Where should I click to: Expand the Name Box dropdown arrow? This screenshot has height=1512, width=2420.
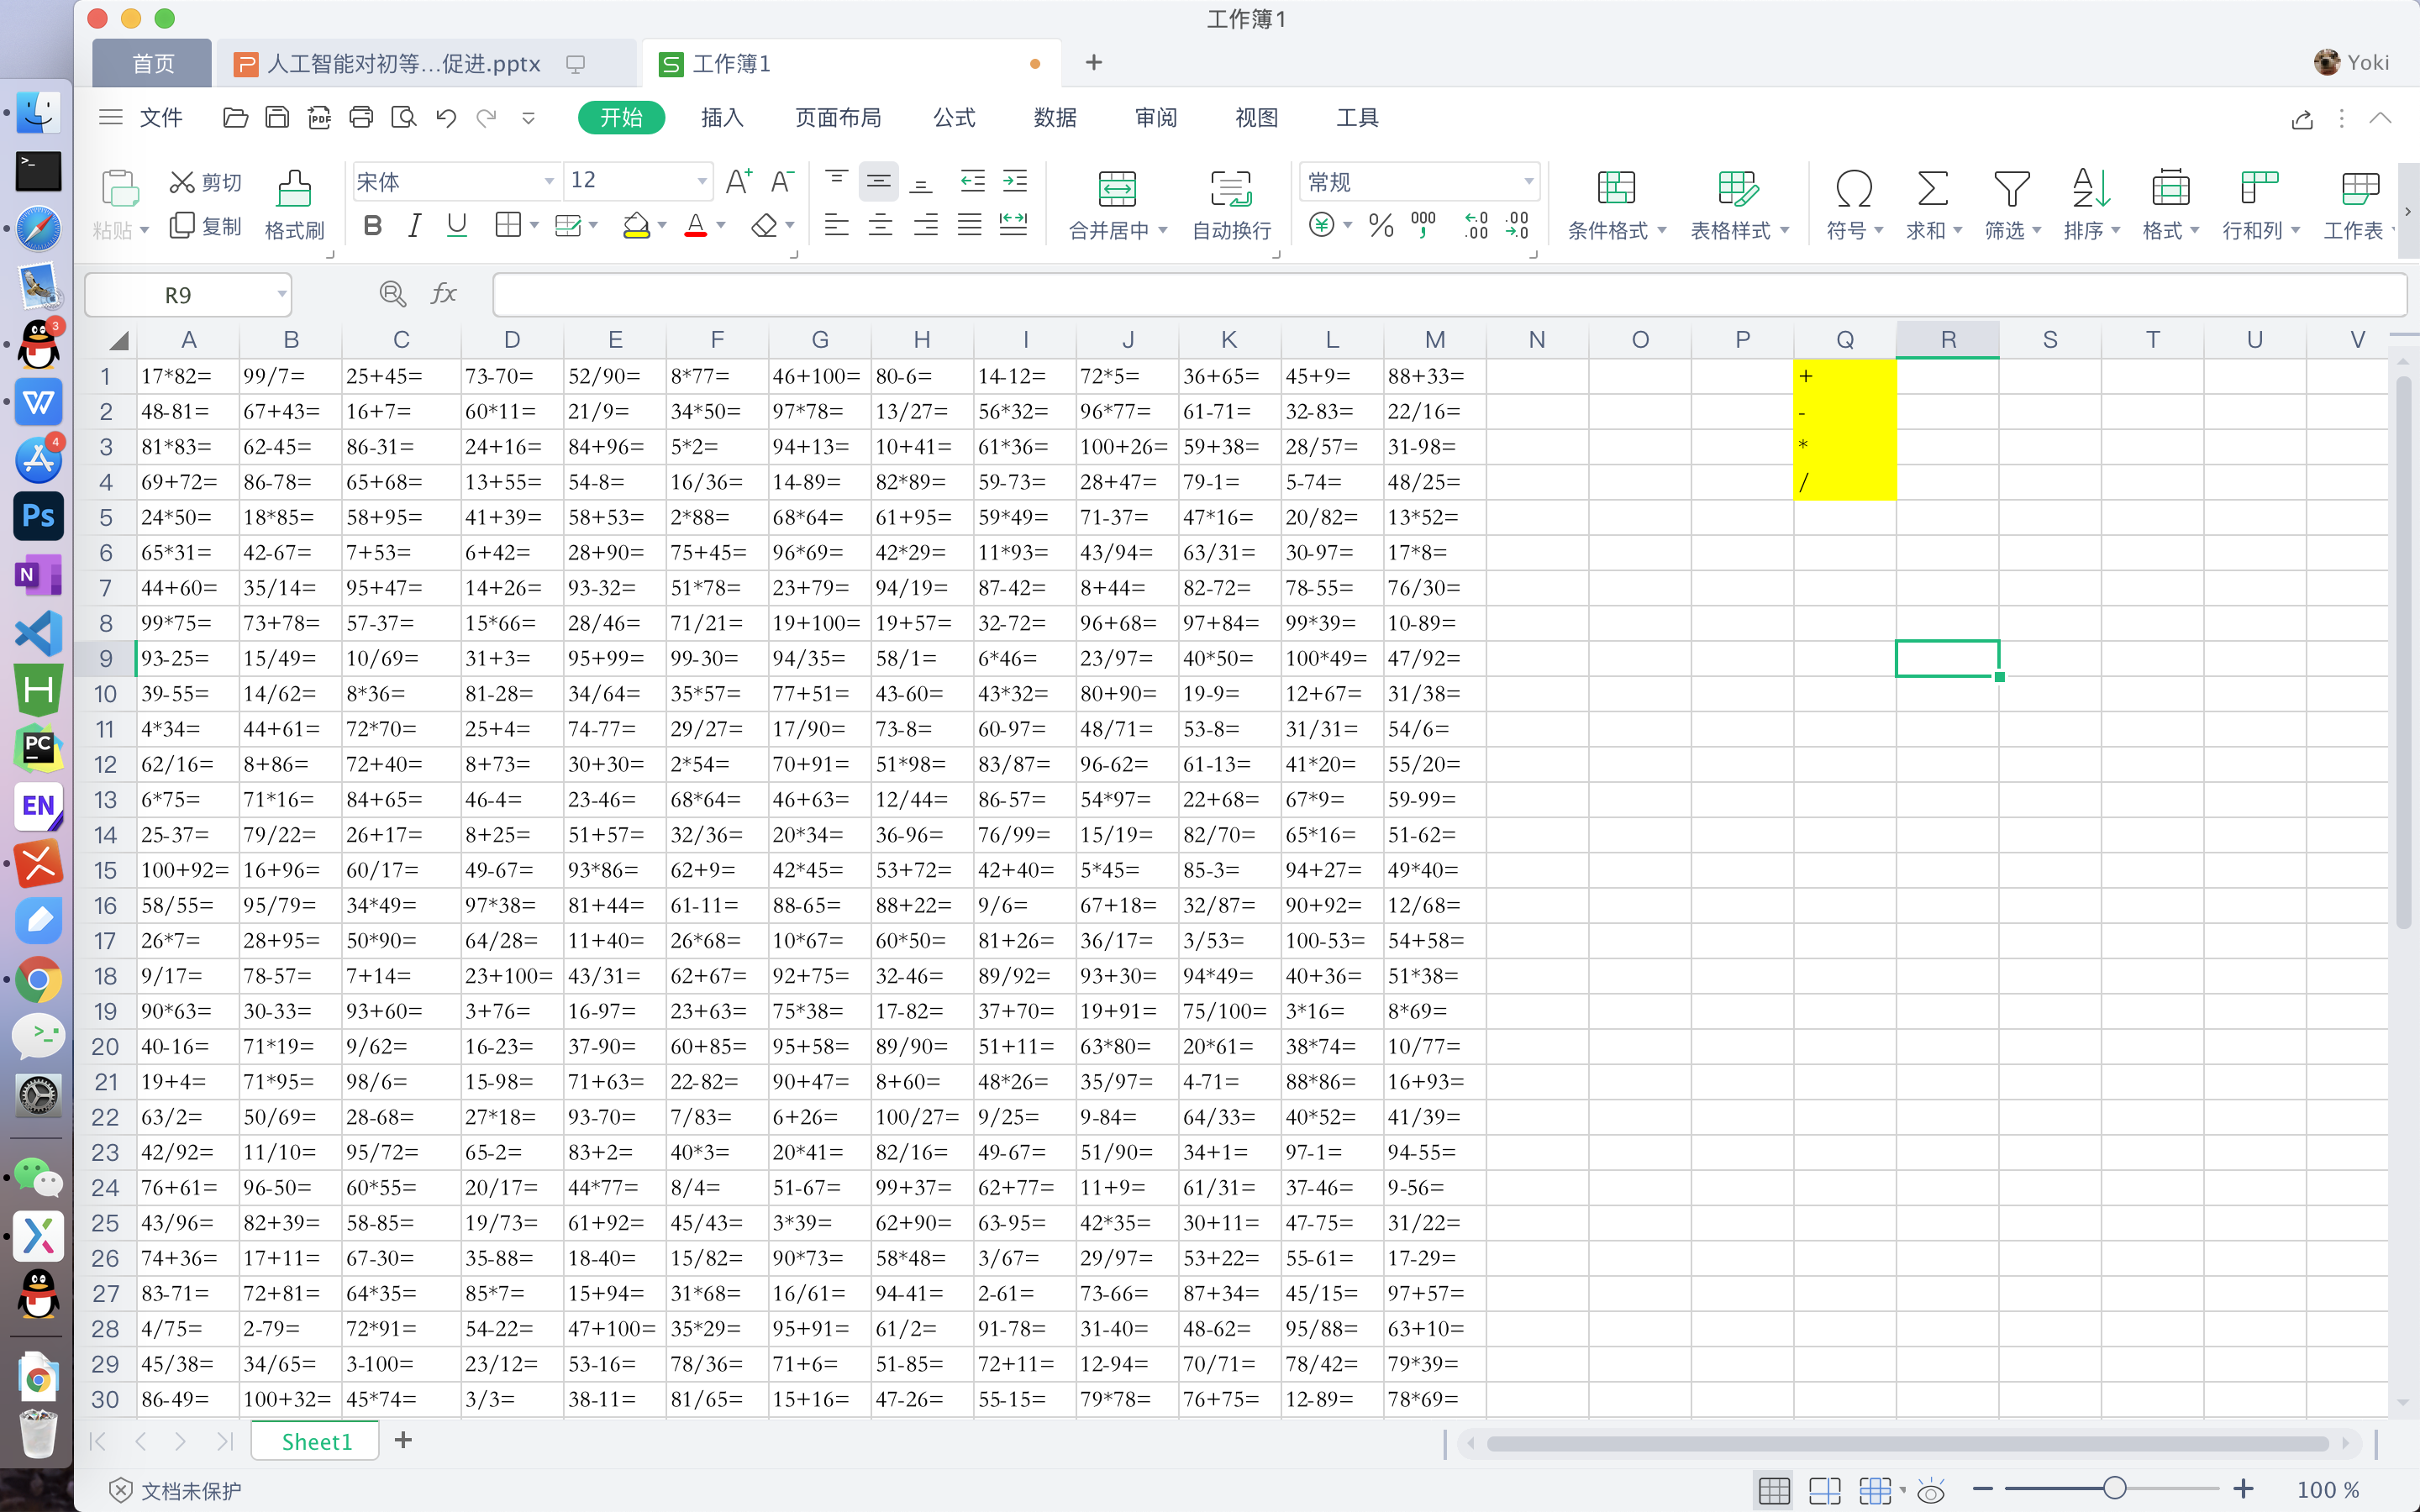point(281,295)
